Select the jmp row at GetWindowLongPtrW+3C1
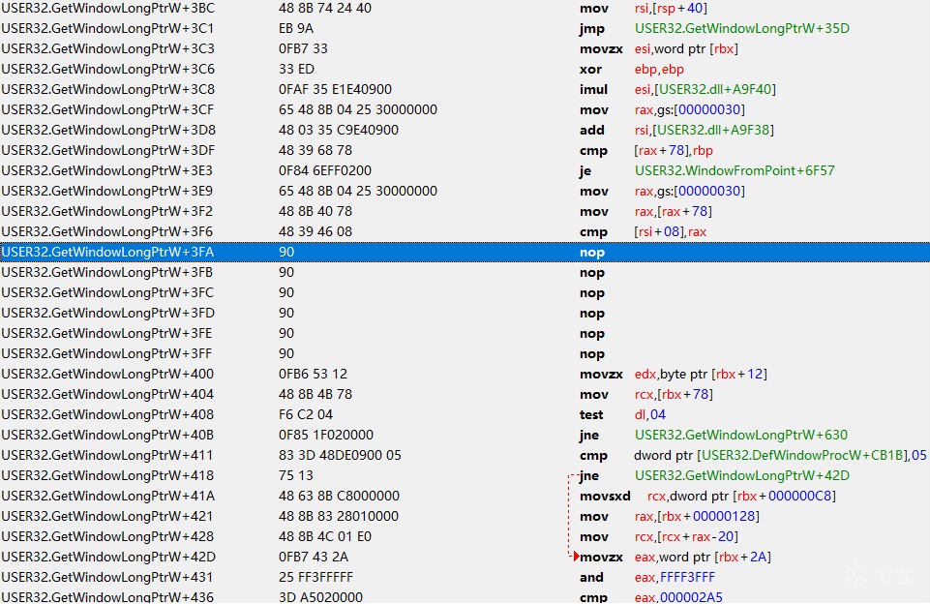This screenshot has height=604, width=930. [x=465, y=28]
